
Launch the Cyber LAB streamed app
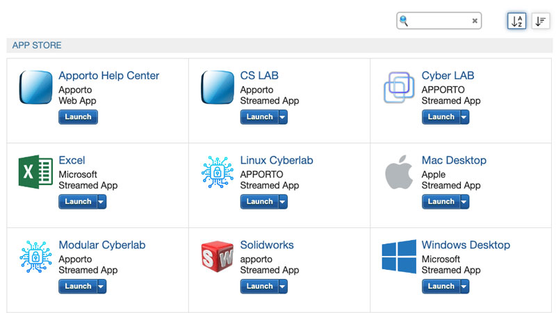(441, 117)
